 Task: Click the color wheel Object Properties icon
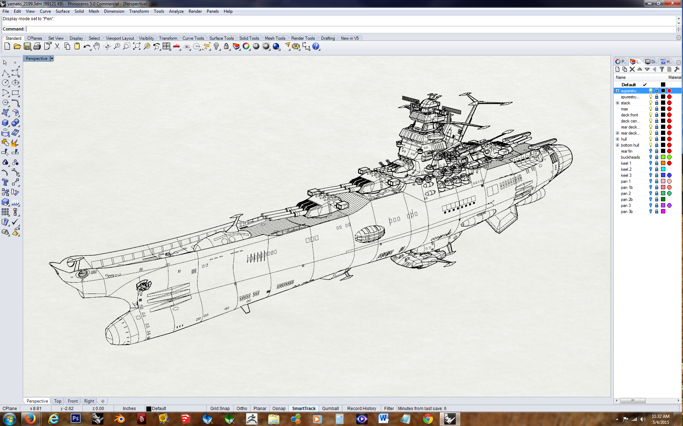(246, 47)
